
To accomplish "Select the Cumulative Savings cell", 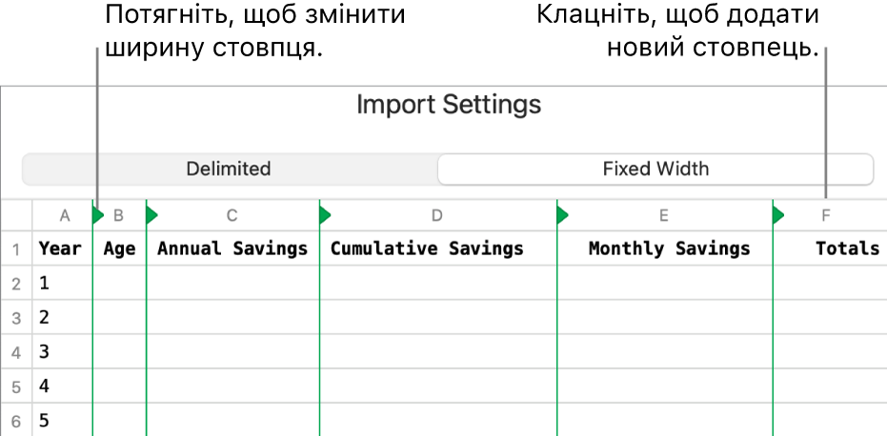I will (427, 248).
